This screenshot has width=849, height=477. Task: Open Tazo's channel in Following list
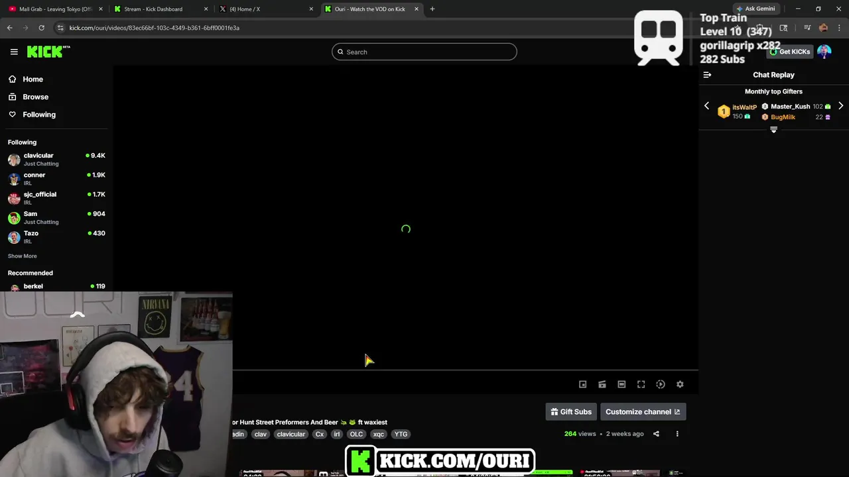click(56, 237)
